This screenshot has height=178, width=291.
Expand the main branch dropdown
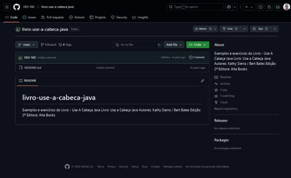click(27, 45)
